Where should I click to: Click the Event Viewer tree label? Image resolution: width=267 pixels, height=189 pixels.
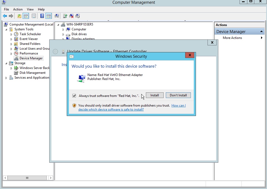point(29,39)
